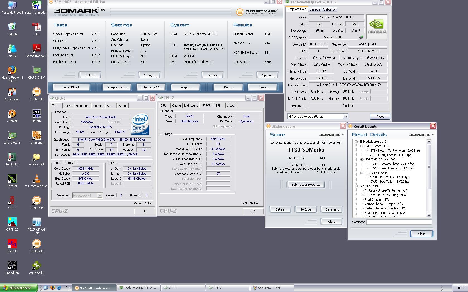The width and height of the screenshot is (468, 292).
Task: Launch 3DMark06 desktop shortcut
Action: pos(36,94)
